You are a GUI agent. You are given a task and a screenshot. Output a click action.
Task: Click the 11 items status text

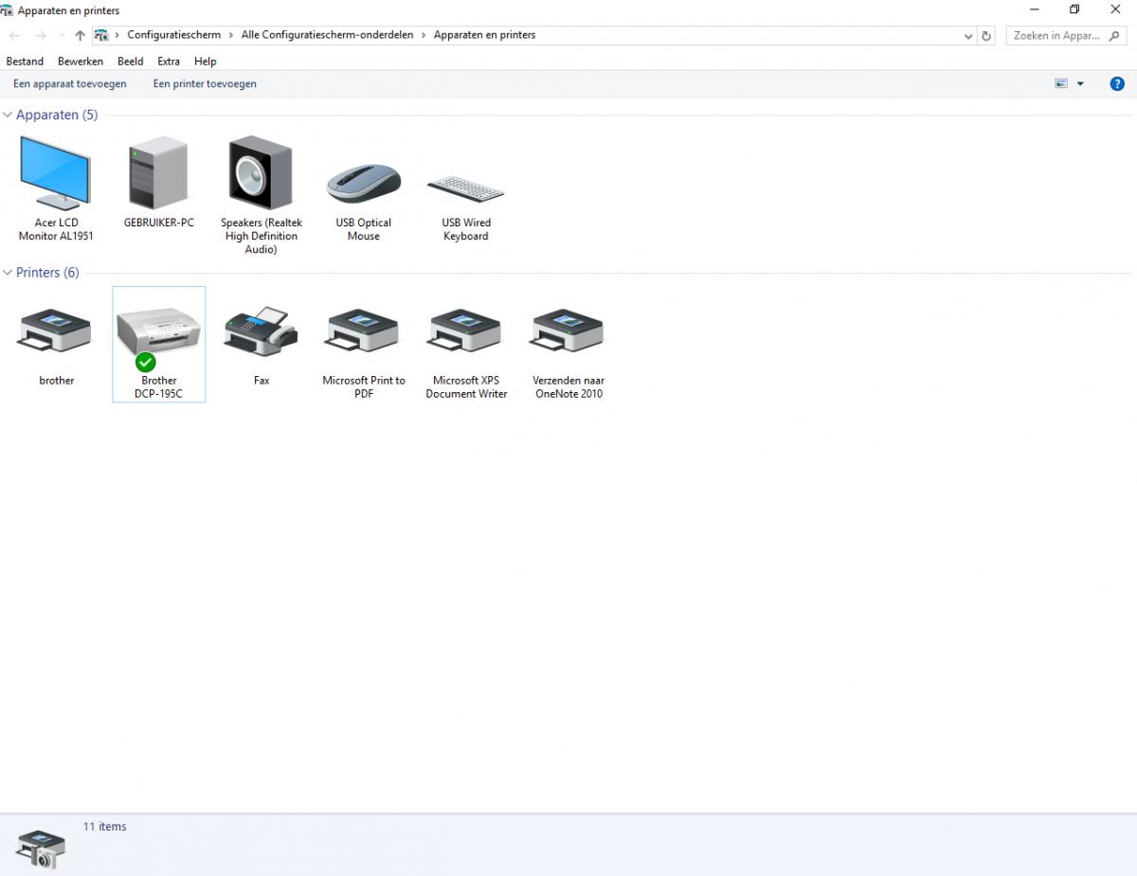(x=104, y=827)
